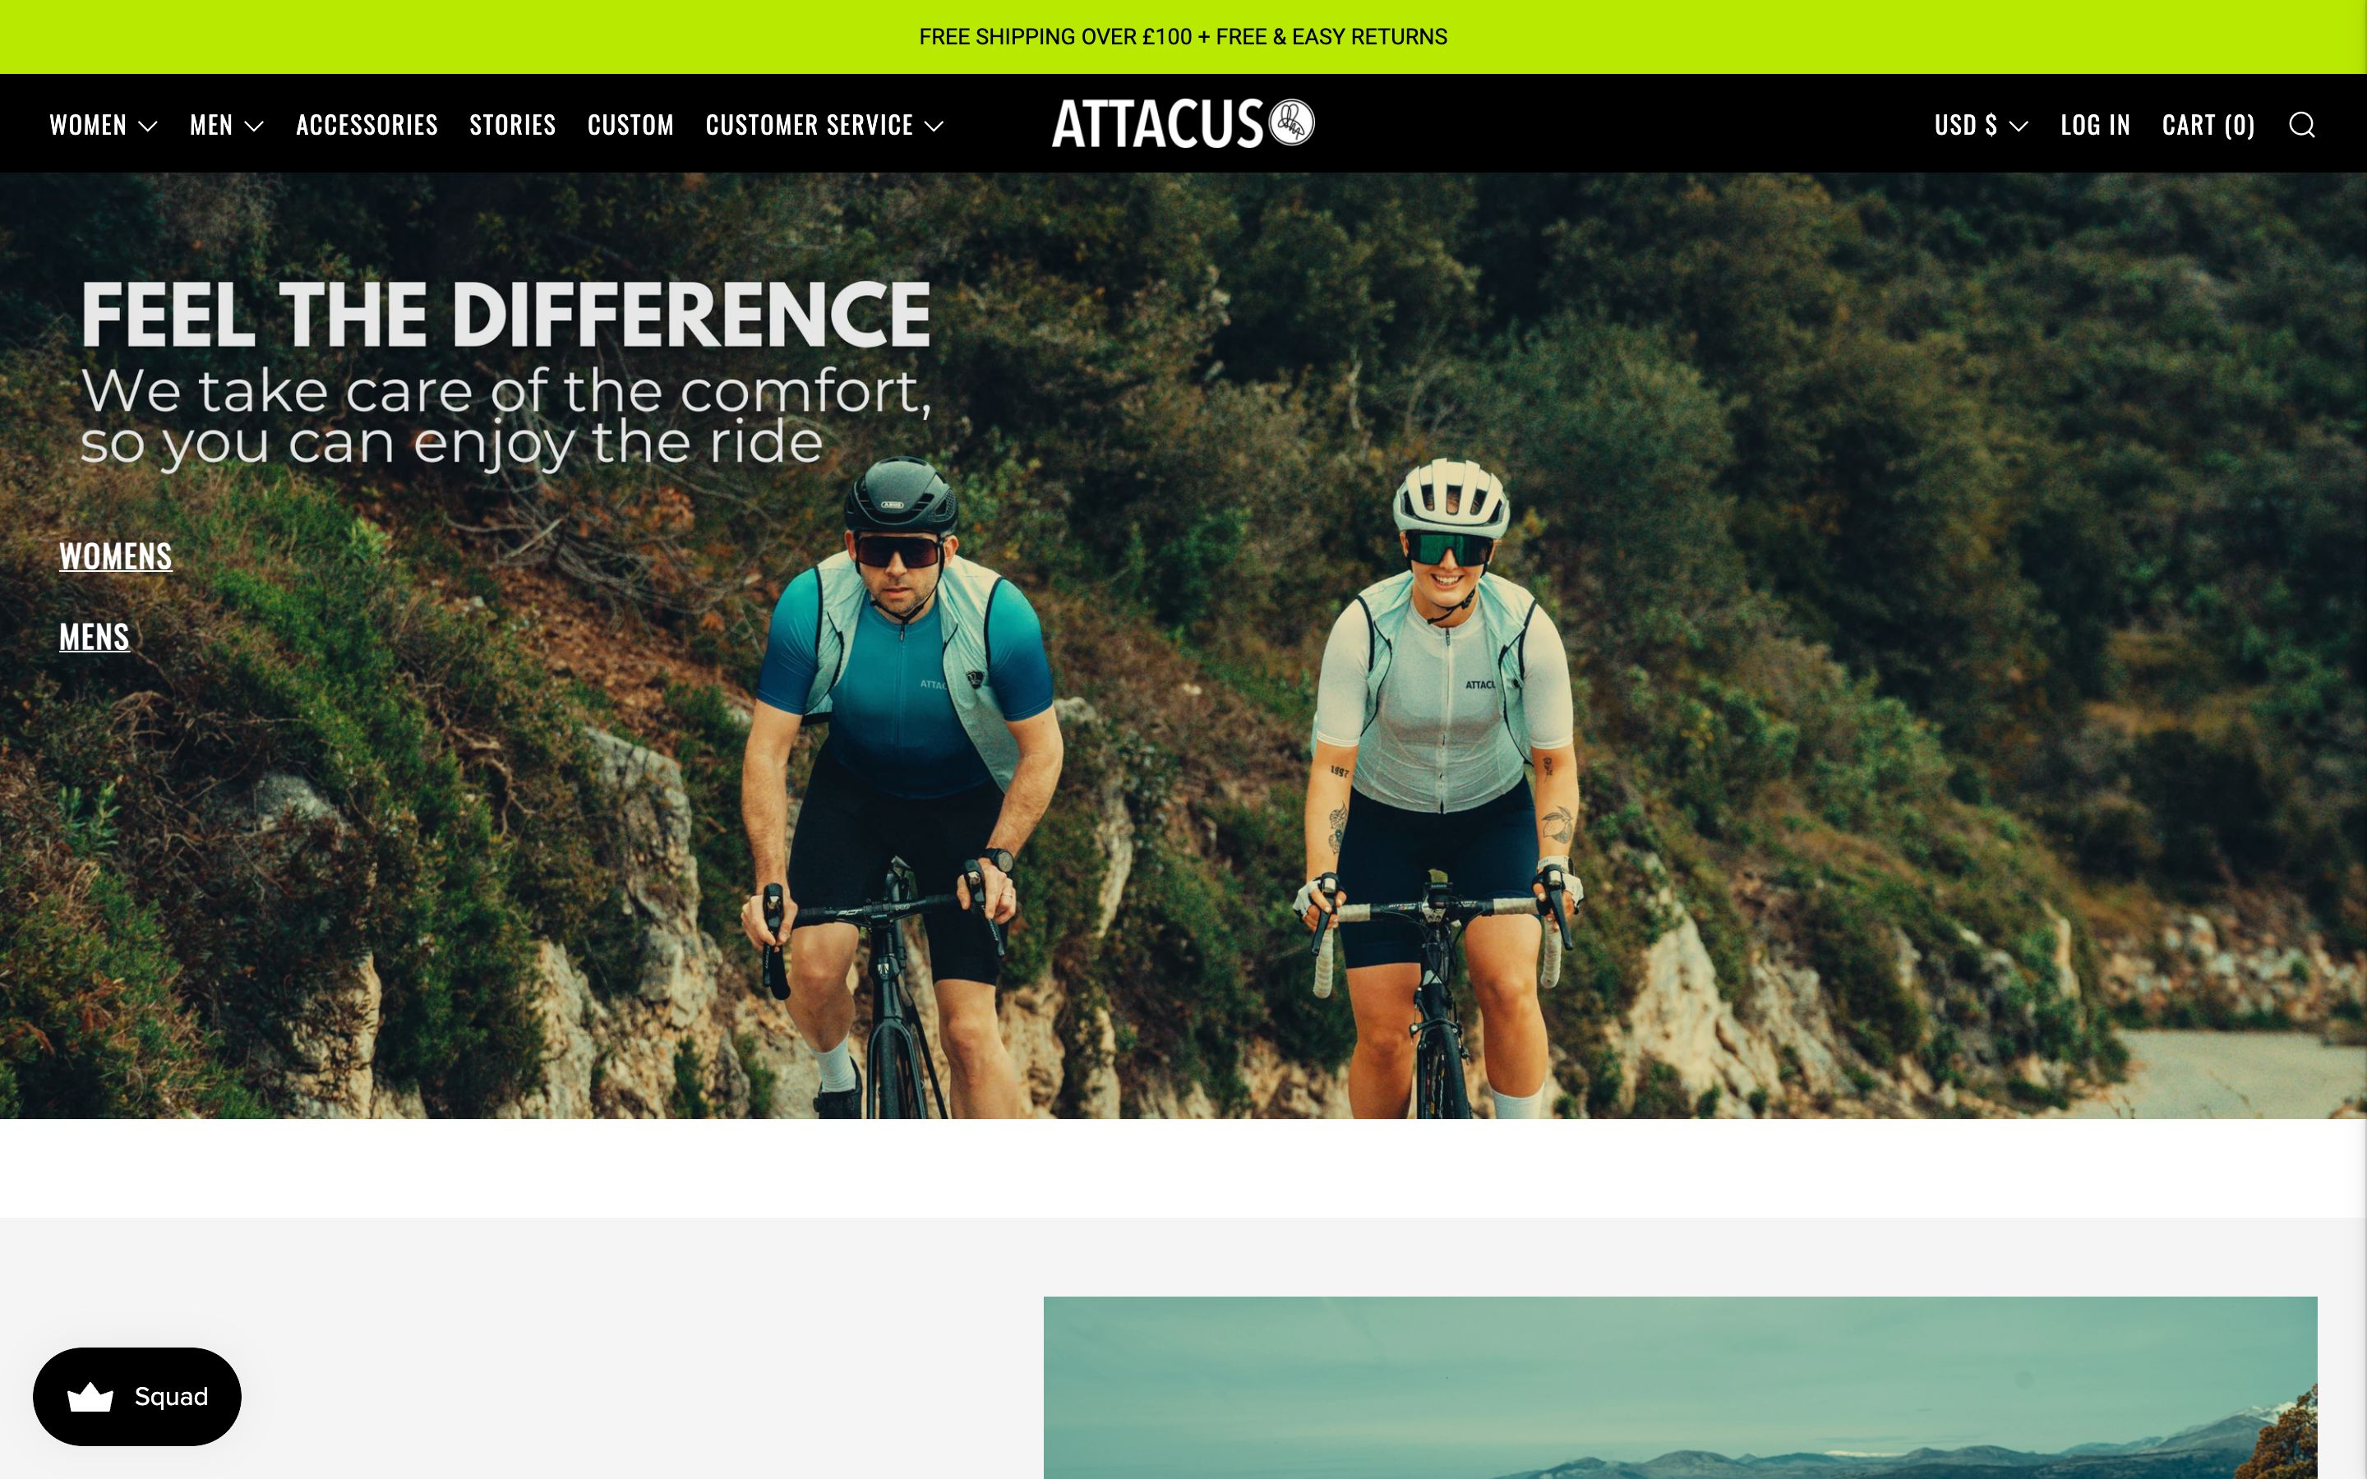Open the Stories menu item
The height and width of the screenshot is (1479, 2367).
(513, 125)
